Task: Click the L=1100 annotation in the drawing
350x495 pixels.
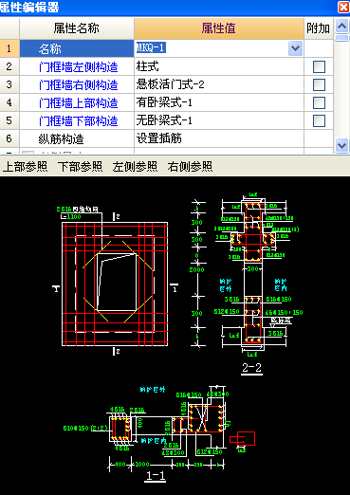Action: pyautogui.click(x=72, y=217)
